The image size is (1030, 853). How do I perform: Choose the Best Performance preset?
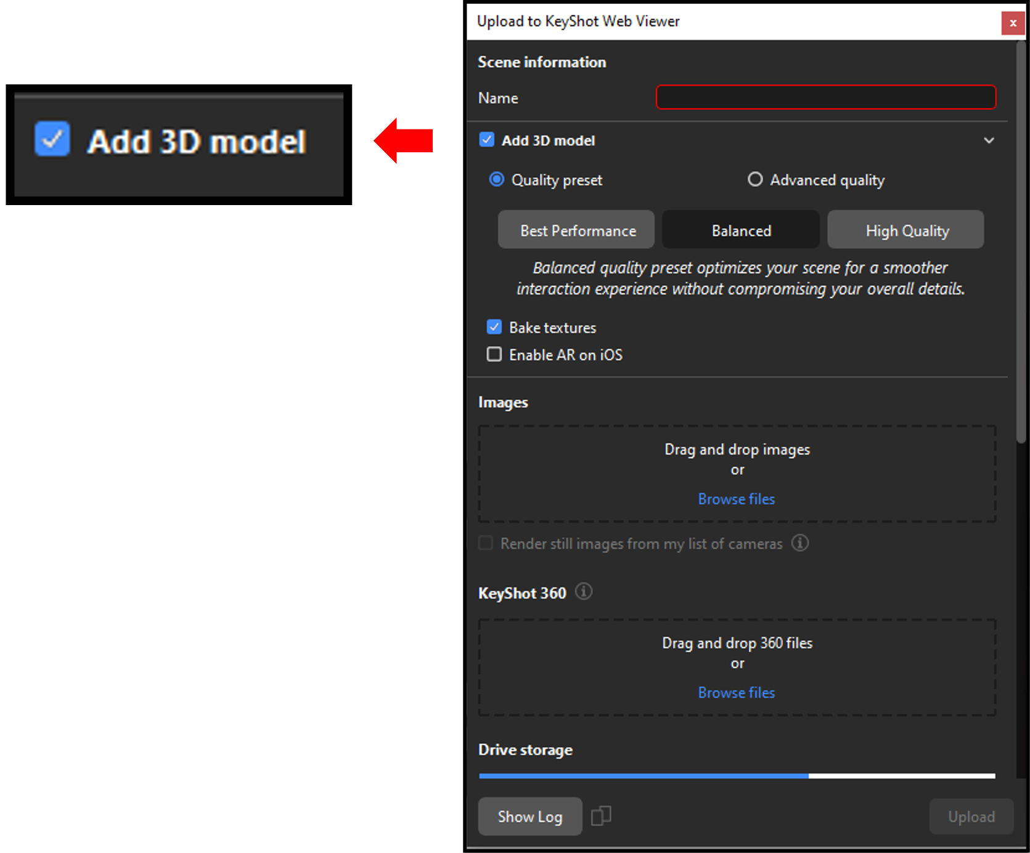tap(576, 230)
